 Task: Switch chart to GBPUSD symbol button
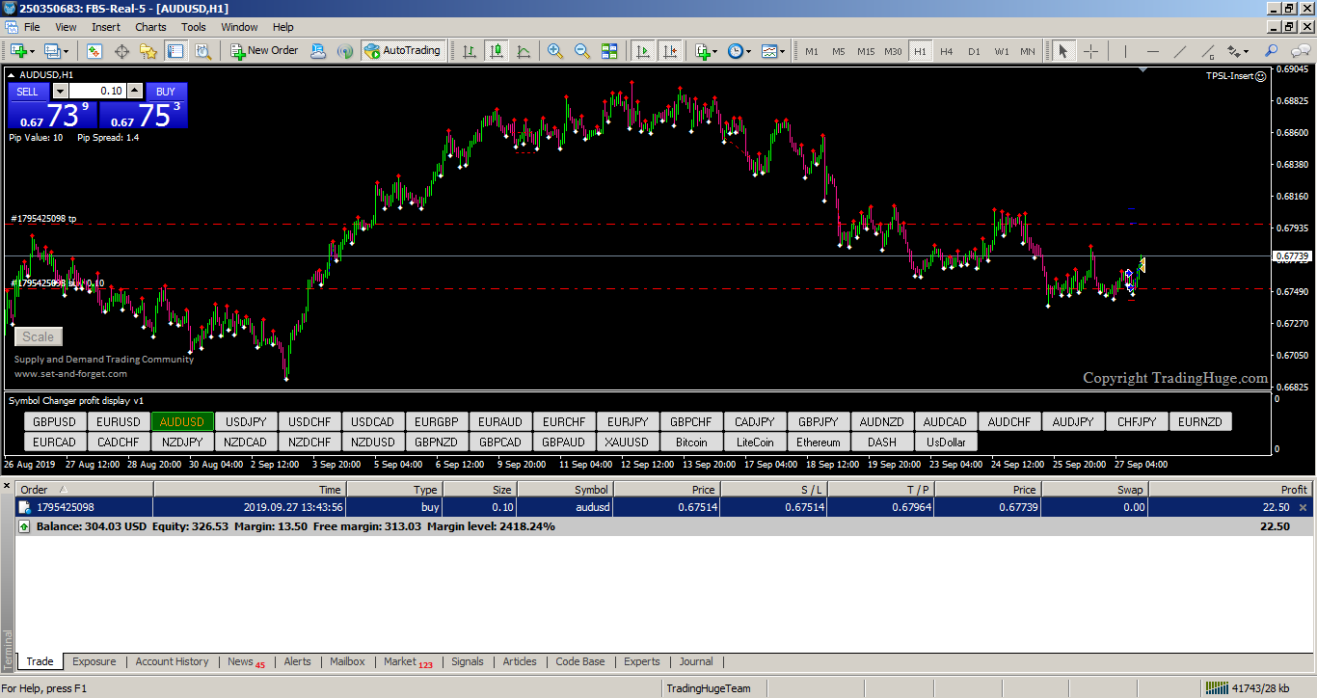pos(54,421)
